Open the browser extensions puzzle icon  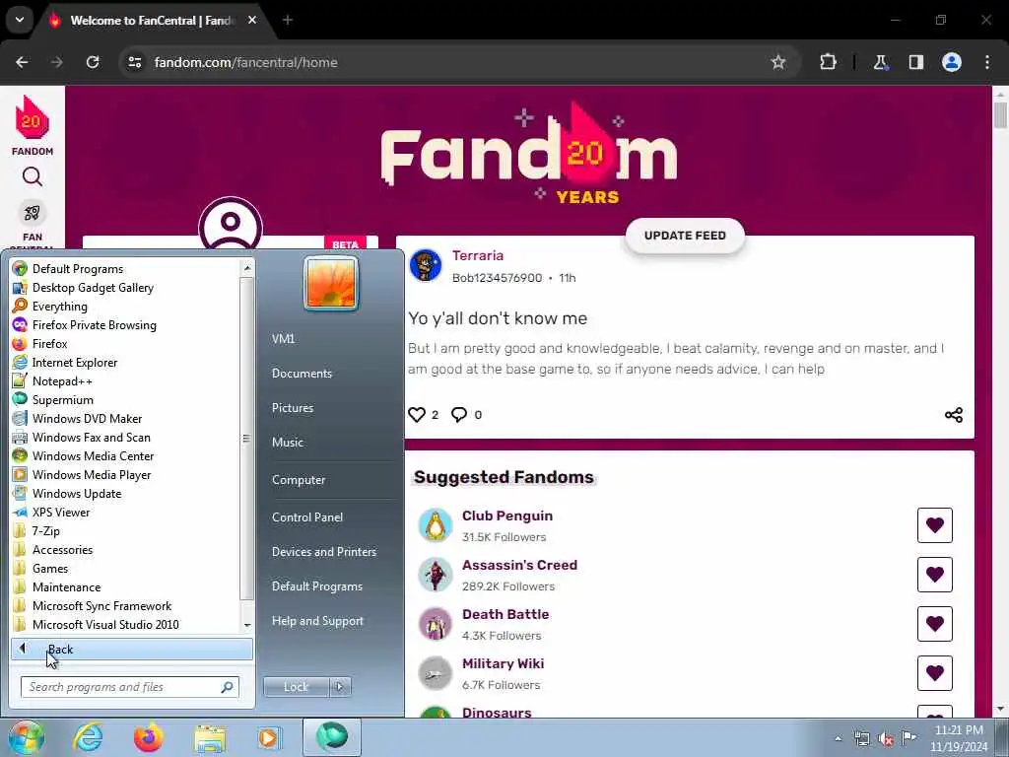828,62
